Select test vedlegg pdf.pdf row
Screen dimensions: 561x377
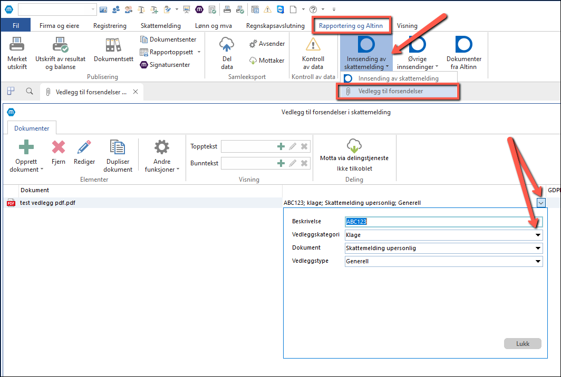47,203
